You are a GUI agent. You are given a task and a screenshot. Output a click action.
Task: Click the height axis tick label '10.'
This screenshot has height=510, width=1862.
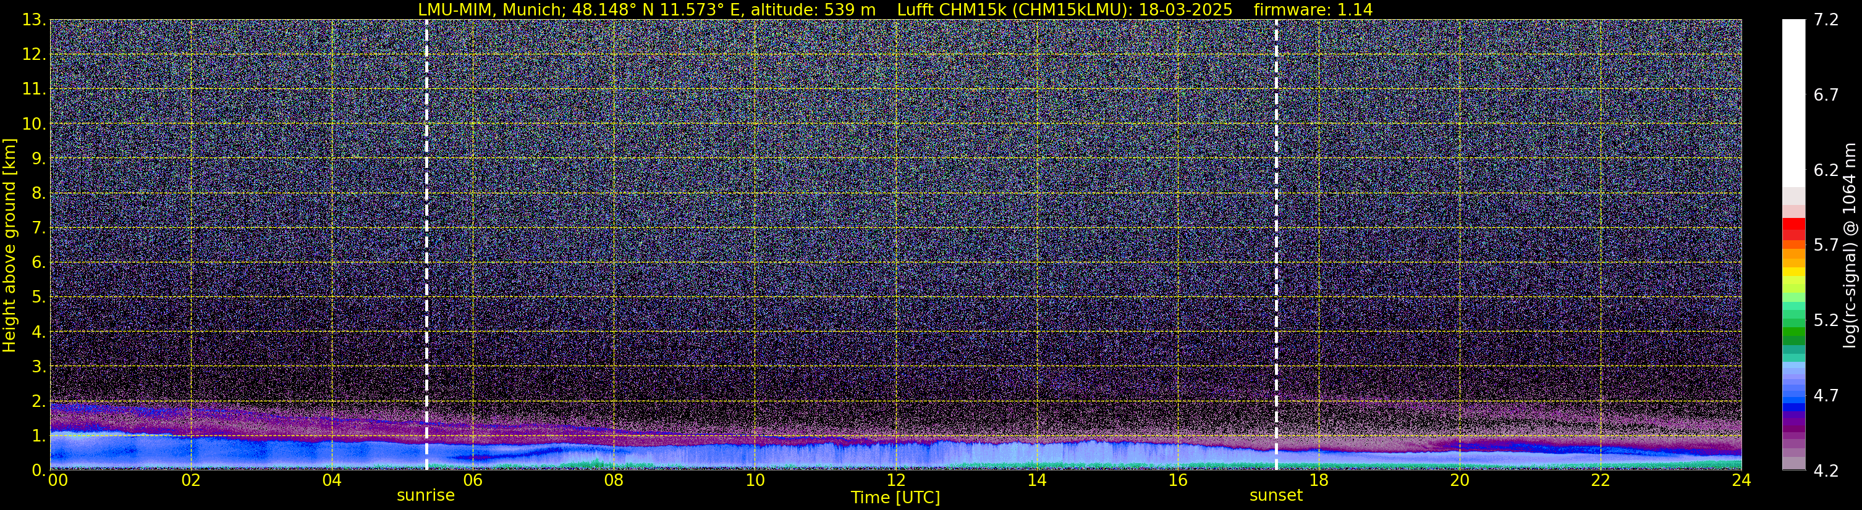pos(34,123)
